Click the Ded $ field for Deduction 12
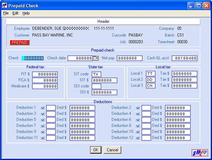This screenshot has height=160, width=212. pos(178,138)
